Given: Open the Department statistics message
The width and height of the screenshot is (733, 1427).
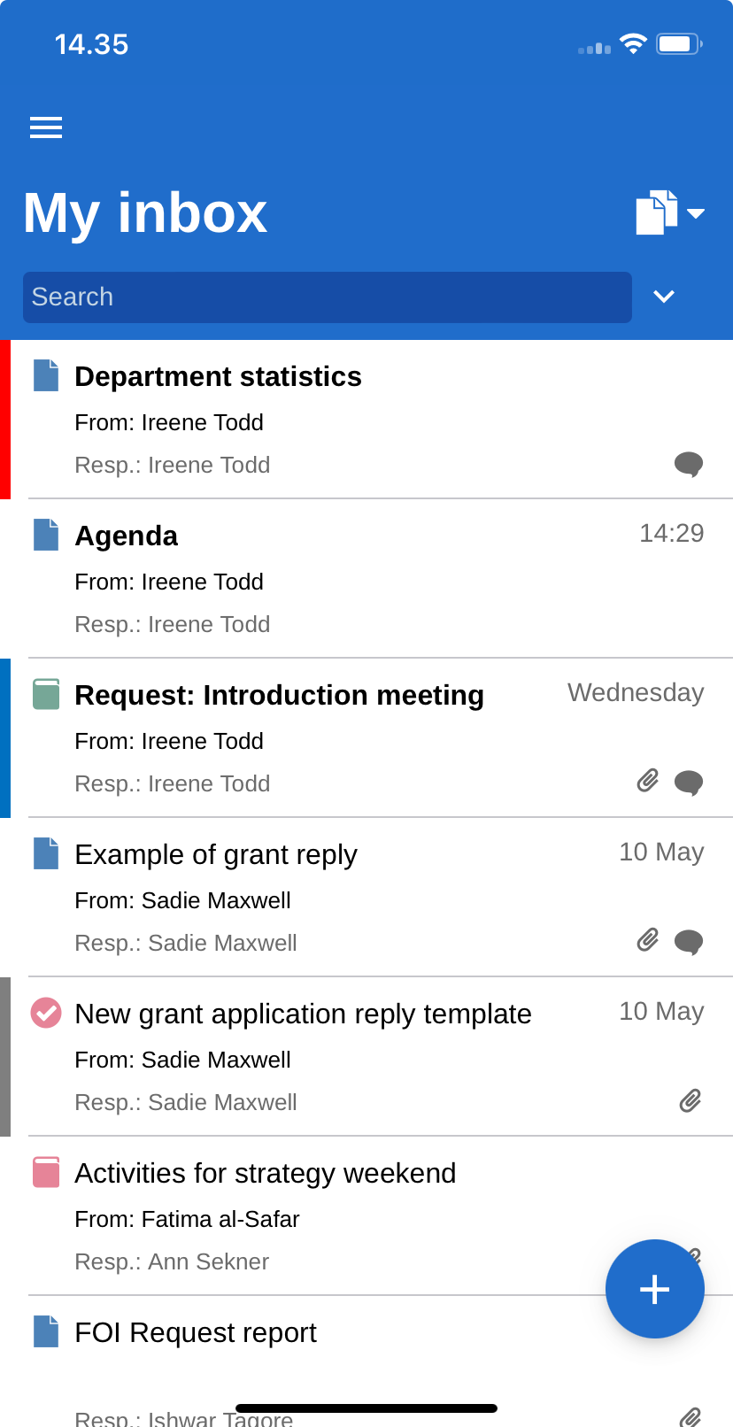Looking at the screenshot, I should point(218,377).
